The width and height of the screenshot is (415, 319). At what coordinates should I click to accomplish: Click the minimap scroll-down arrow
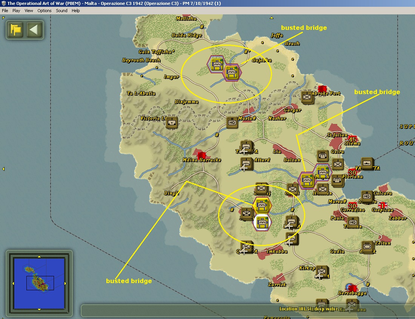click(x=39, y=310)
